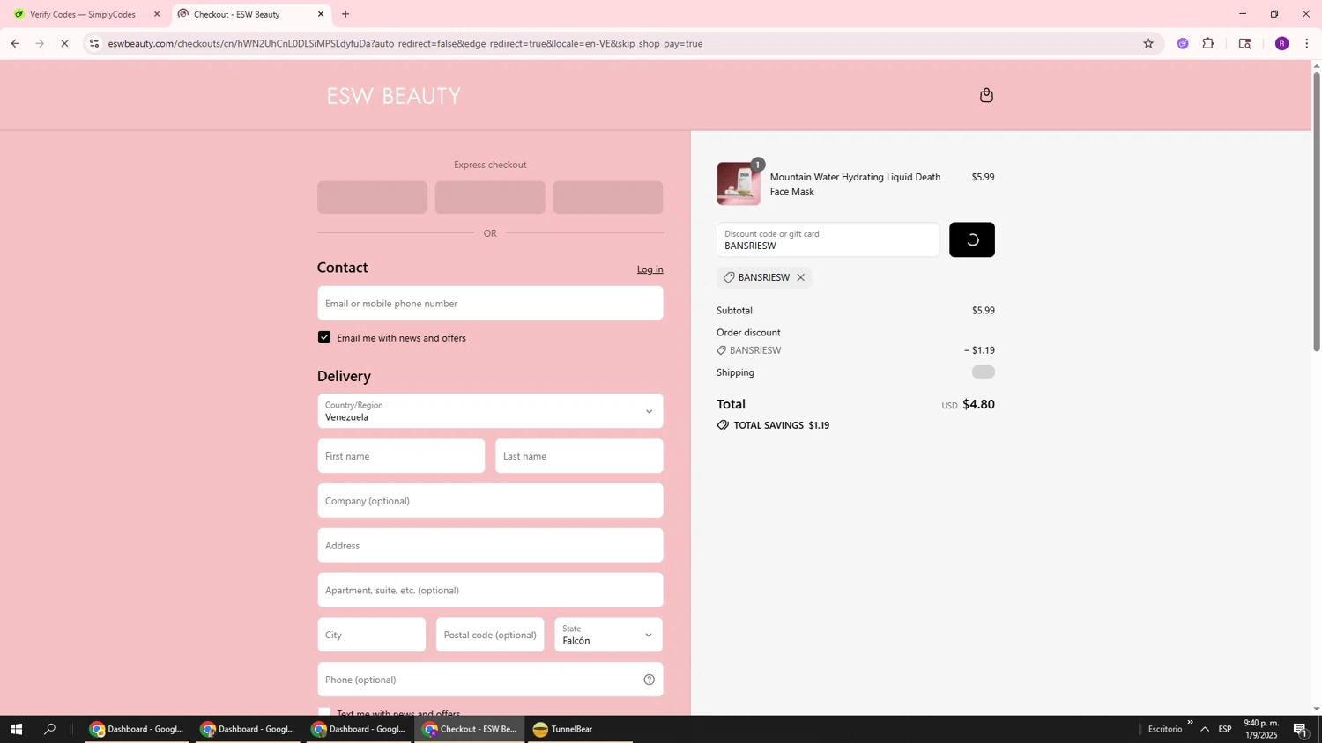Close the Checkout ESW Beauty tab
Viewport: 1322px width, 743px height.
(x=321, y=14)
